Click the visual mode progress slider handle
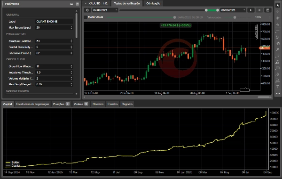The height and width of the screenshot is (179, 282). coord(174,17)
